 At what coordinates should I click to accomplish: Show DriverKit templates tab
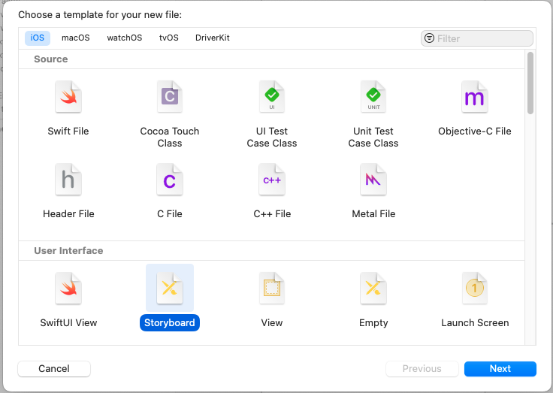pyautogui.click(x=213, y=38)
